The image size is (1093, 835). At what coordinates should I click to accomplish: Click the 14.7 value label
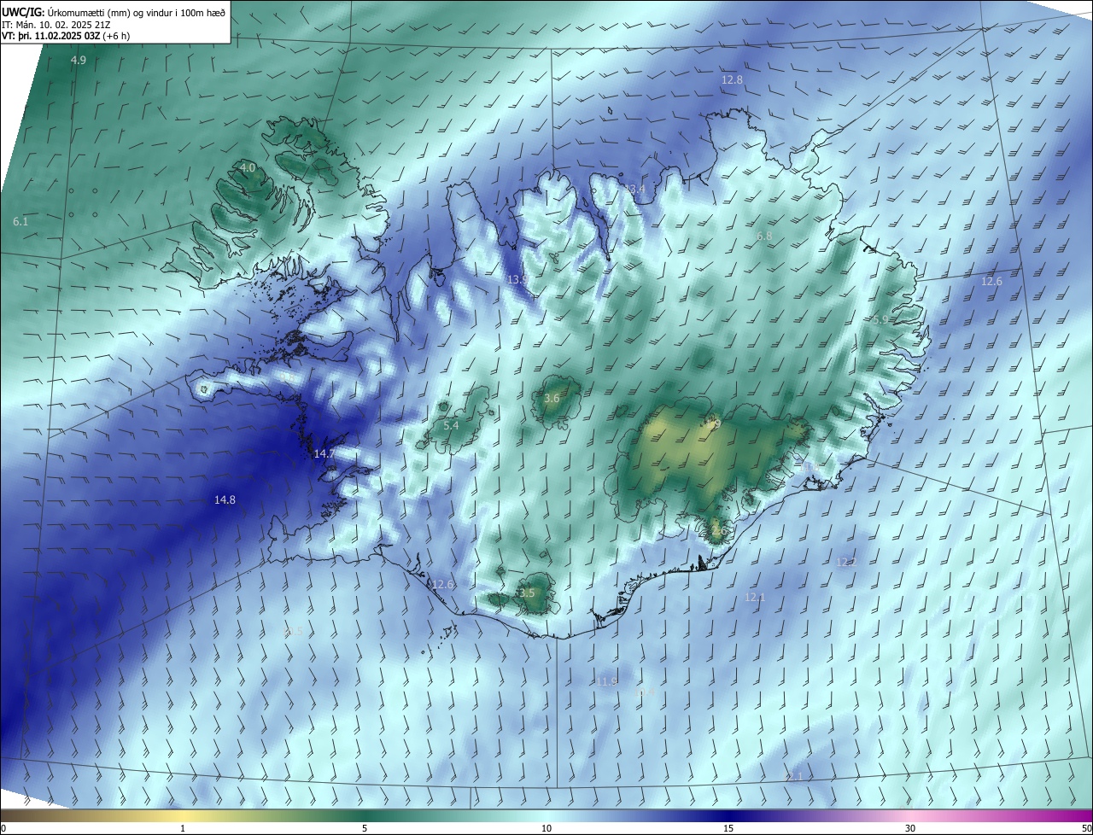coord(324,453)
